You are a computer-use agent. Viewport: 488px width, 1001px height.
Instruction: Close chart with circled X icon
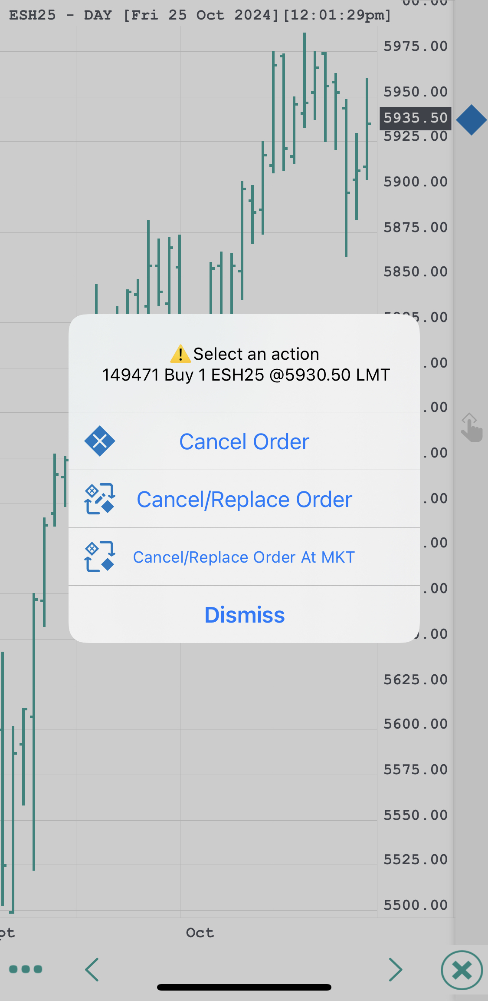(x=462, y=970)
